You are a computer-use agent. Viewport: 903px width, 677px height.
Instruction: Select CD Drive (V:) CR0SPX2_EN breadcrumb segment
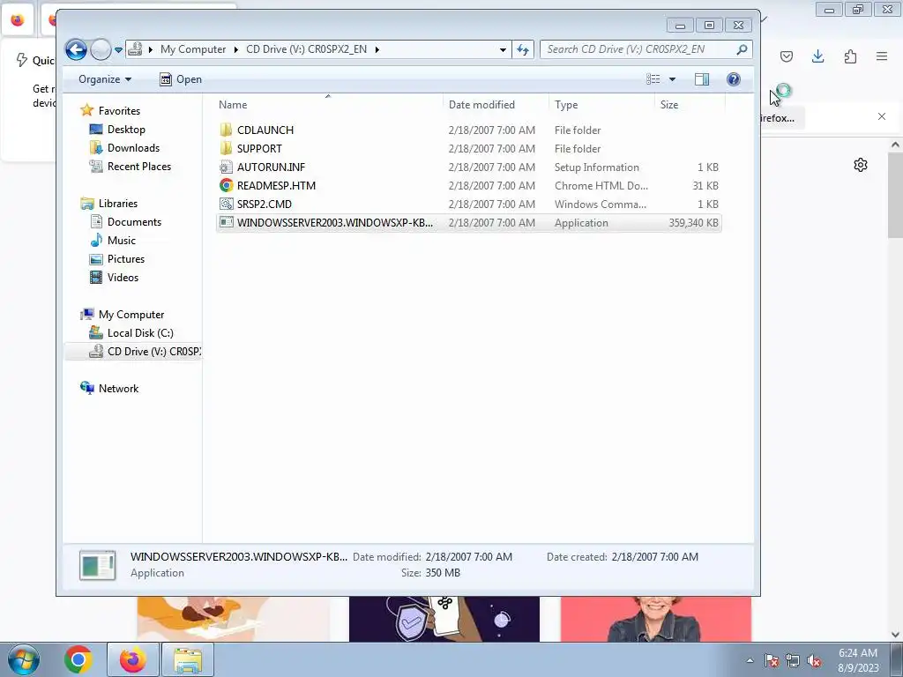(306, 49)
